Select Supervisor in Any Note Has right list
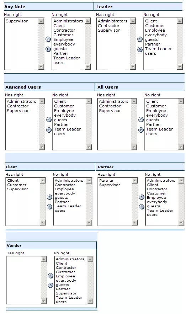186x314 pixels. pyautogui.click(x=17, y=21)
